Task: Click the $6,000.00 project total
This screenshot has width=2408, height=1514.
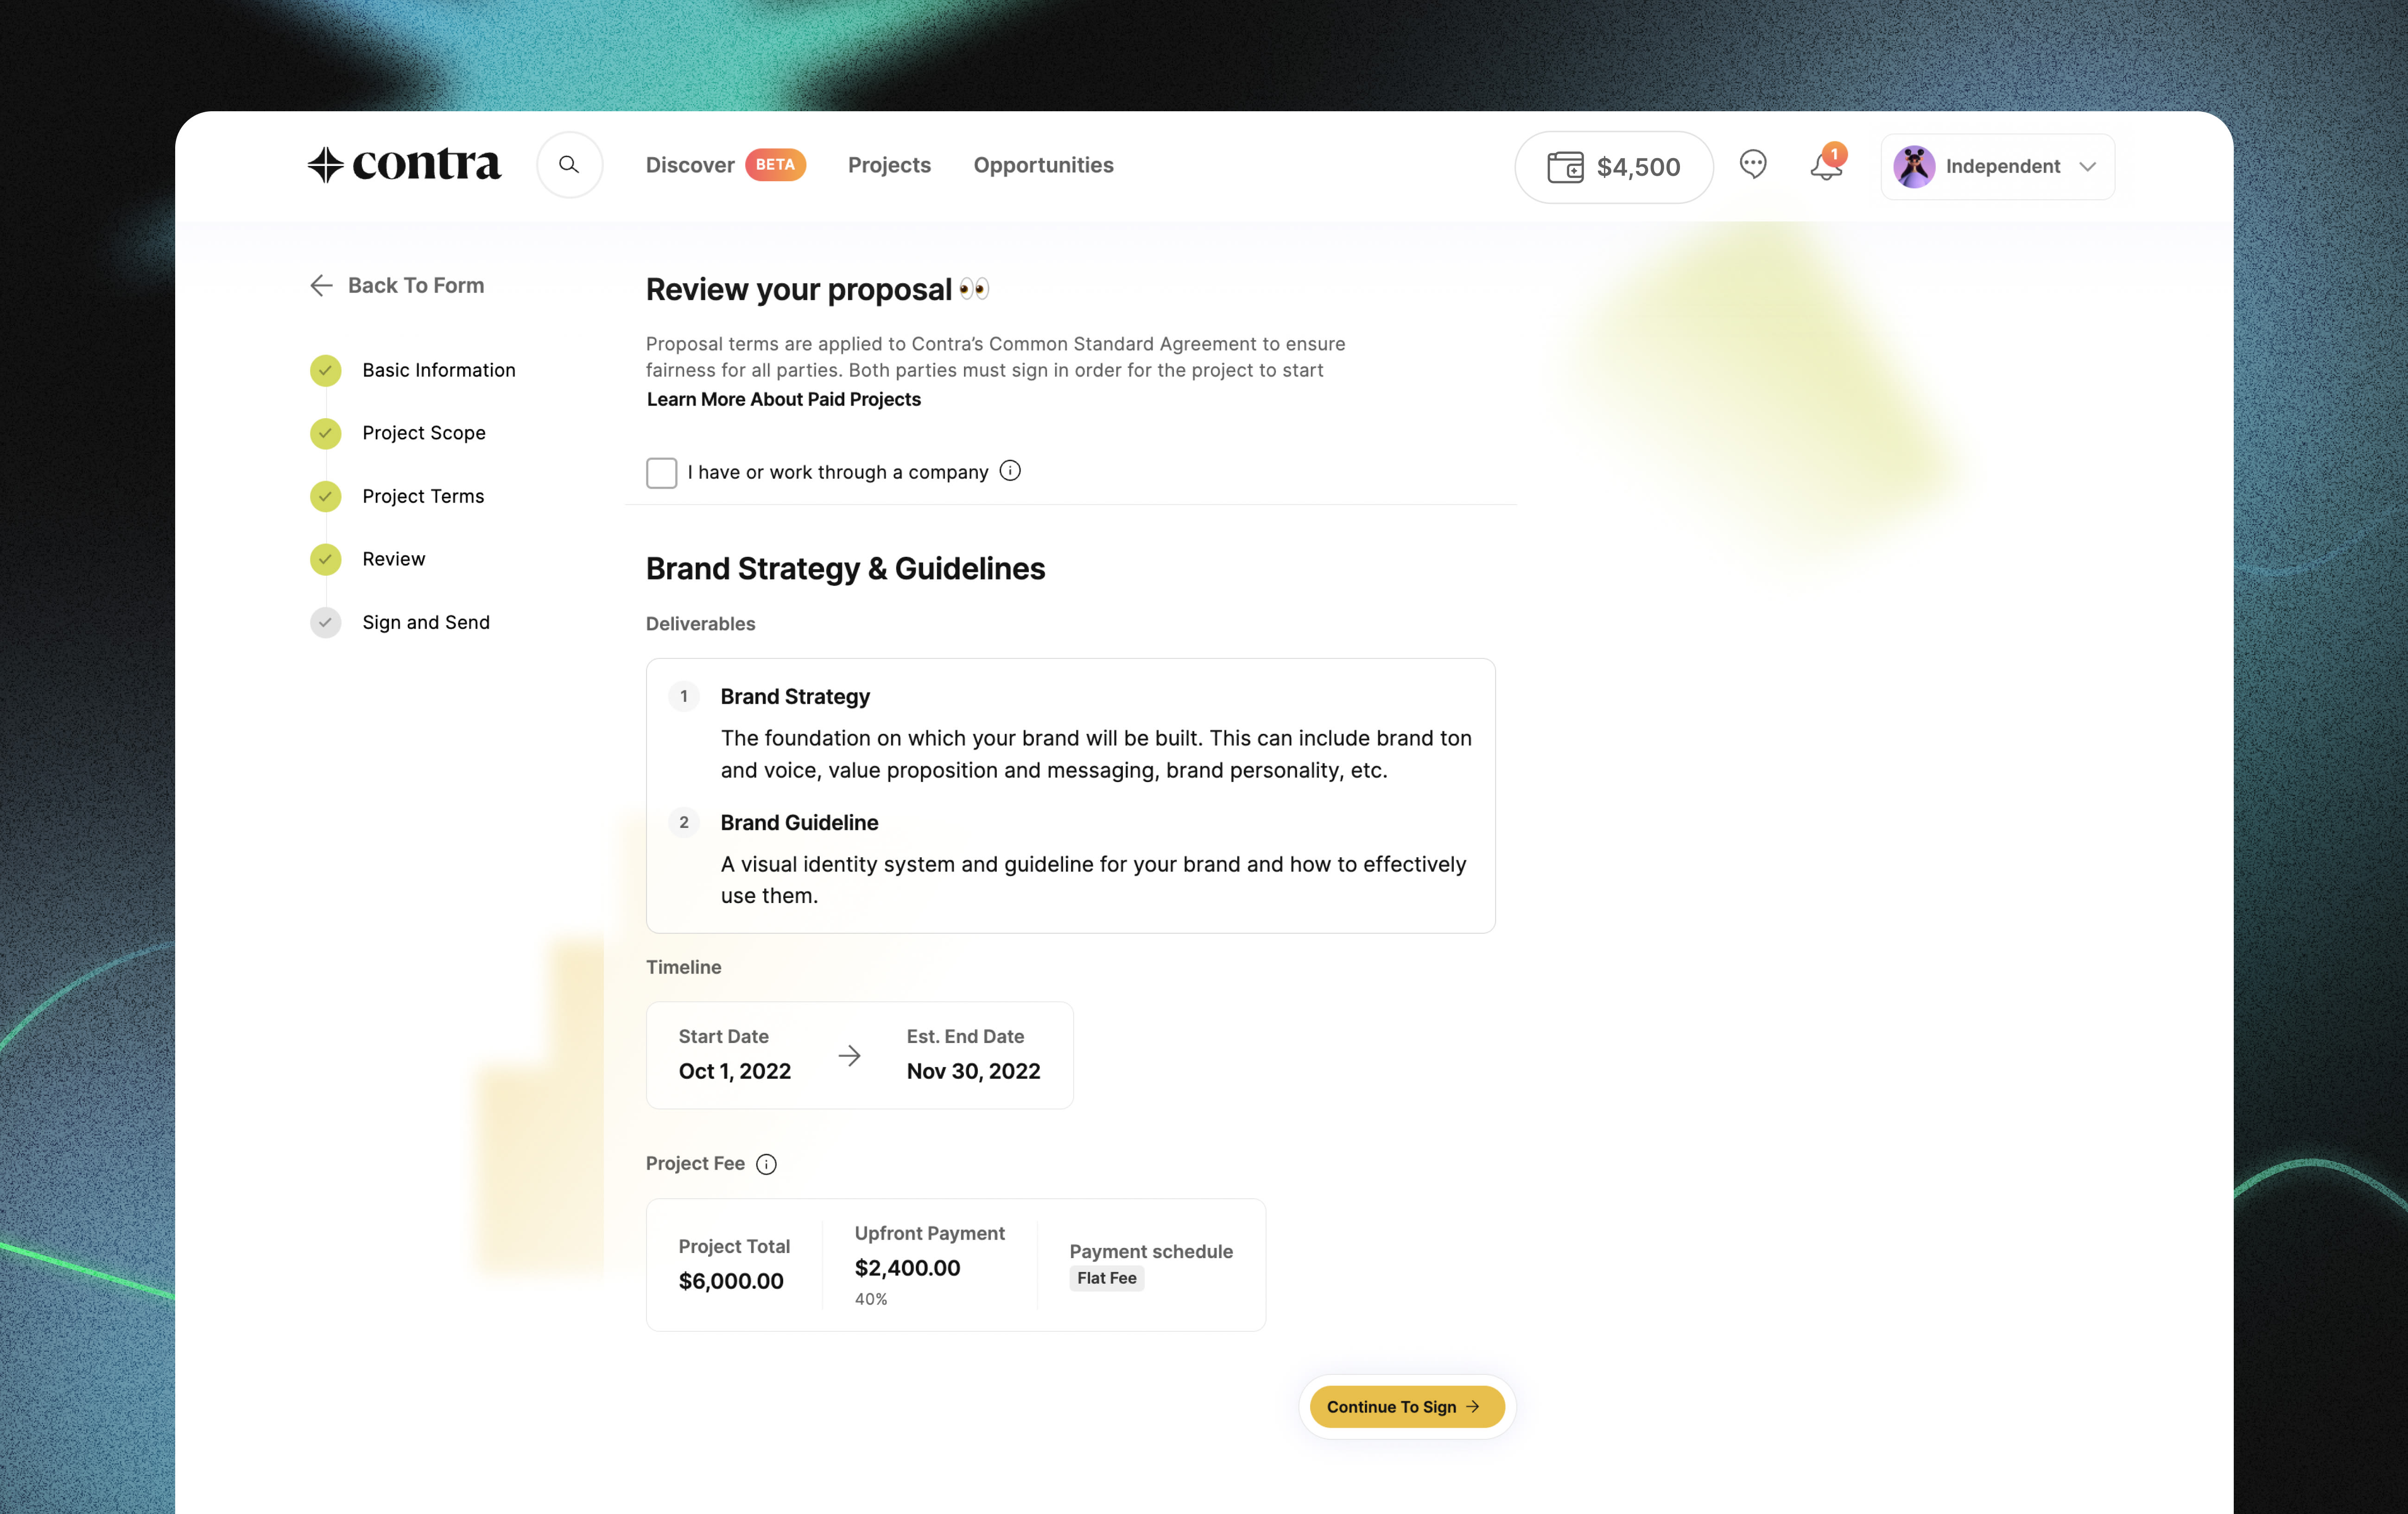Action: click(730, 1281)
